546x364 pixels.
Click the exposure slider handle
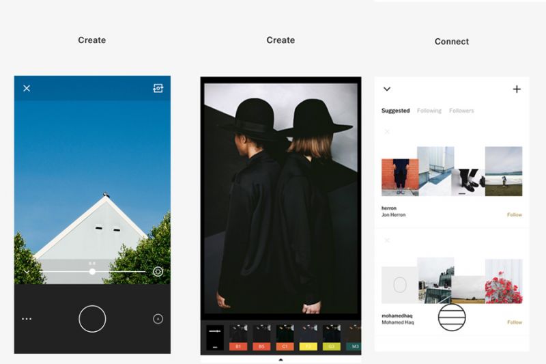coord(92,272)
